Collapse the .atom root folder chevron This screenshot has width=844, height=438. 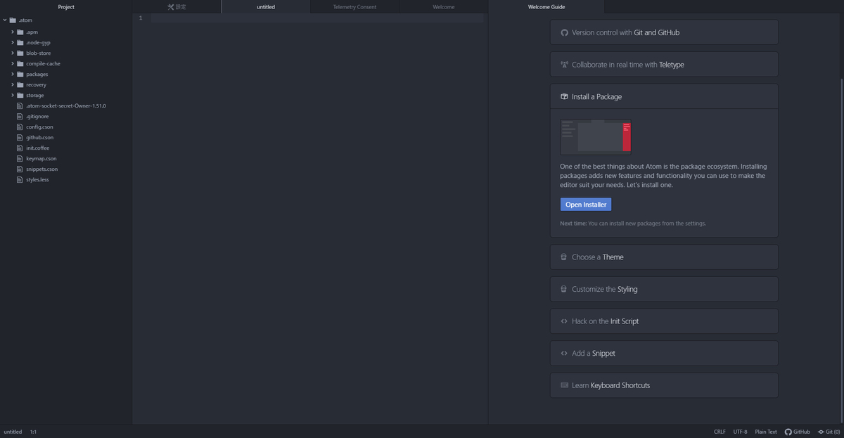pyautogui.click(x=5, y=20)
